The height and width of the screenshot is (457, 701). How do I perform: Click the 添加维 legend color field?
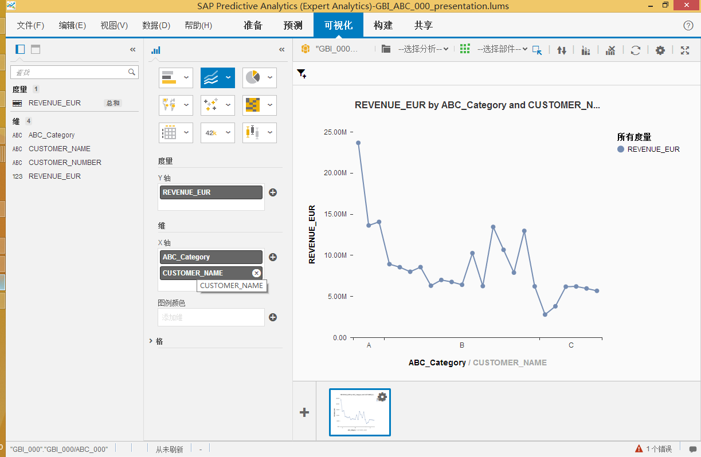tap(211, 317)
